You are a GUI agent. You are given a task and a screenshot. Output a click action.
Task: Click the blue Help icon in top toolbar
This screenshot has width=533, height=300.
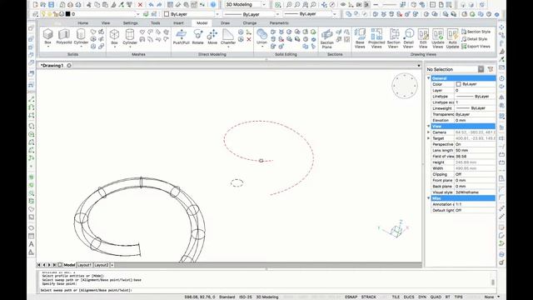tap(213, 5)
